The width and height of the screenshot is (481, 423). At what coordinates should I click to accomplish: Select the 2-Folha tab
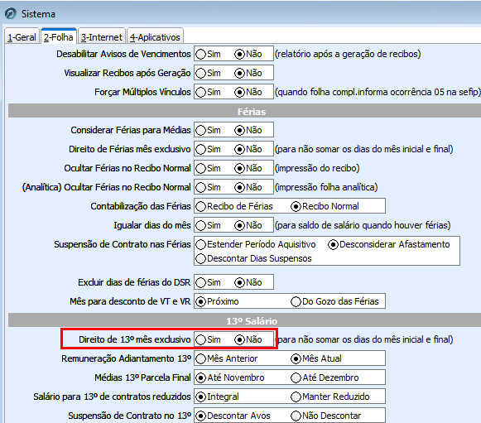59,36
